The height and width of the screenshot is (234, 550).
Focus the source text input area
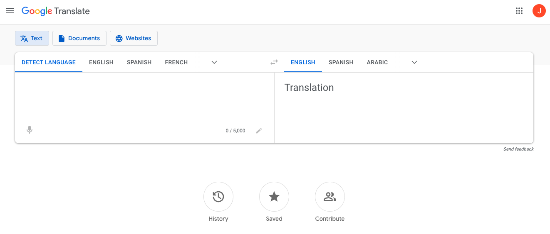(144, 97)
